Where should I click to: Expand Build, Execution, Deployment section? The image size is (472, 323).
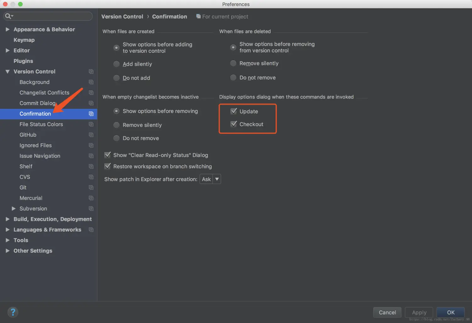tap(8, 219)
